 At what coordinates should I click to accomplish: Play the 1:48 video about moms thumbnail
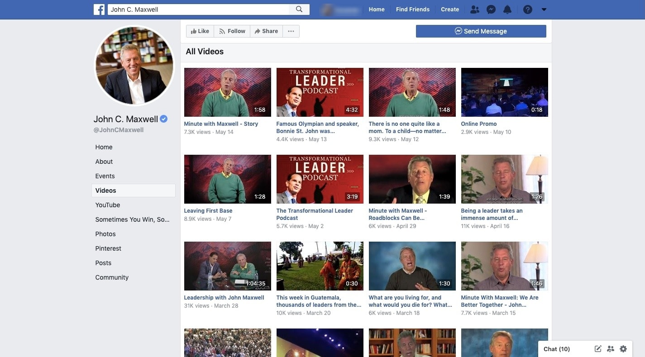pos(412,92)
